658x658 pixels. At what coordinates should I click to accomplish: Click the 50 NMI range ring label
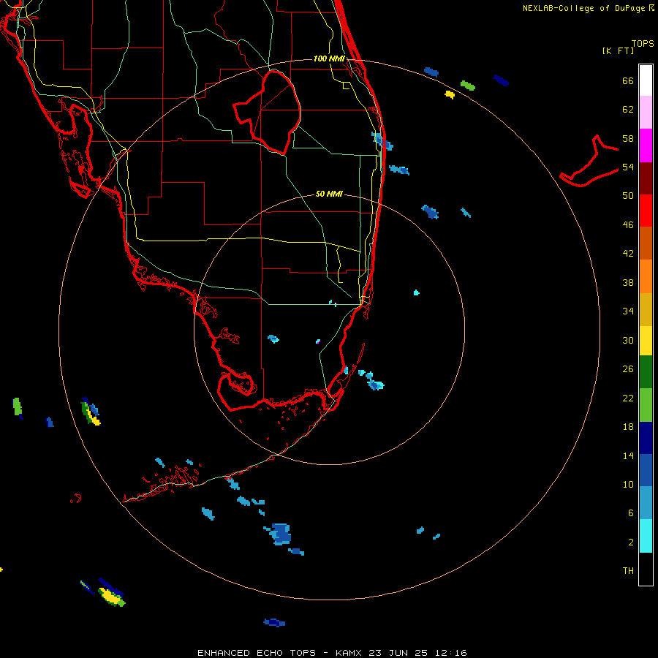coord(329,194)
